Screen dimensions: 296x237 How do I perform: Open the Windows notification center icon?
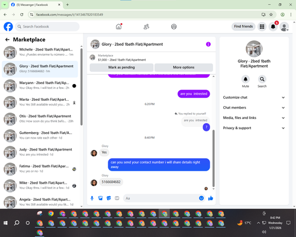288,223
